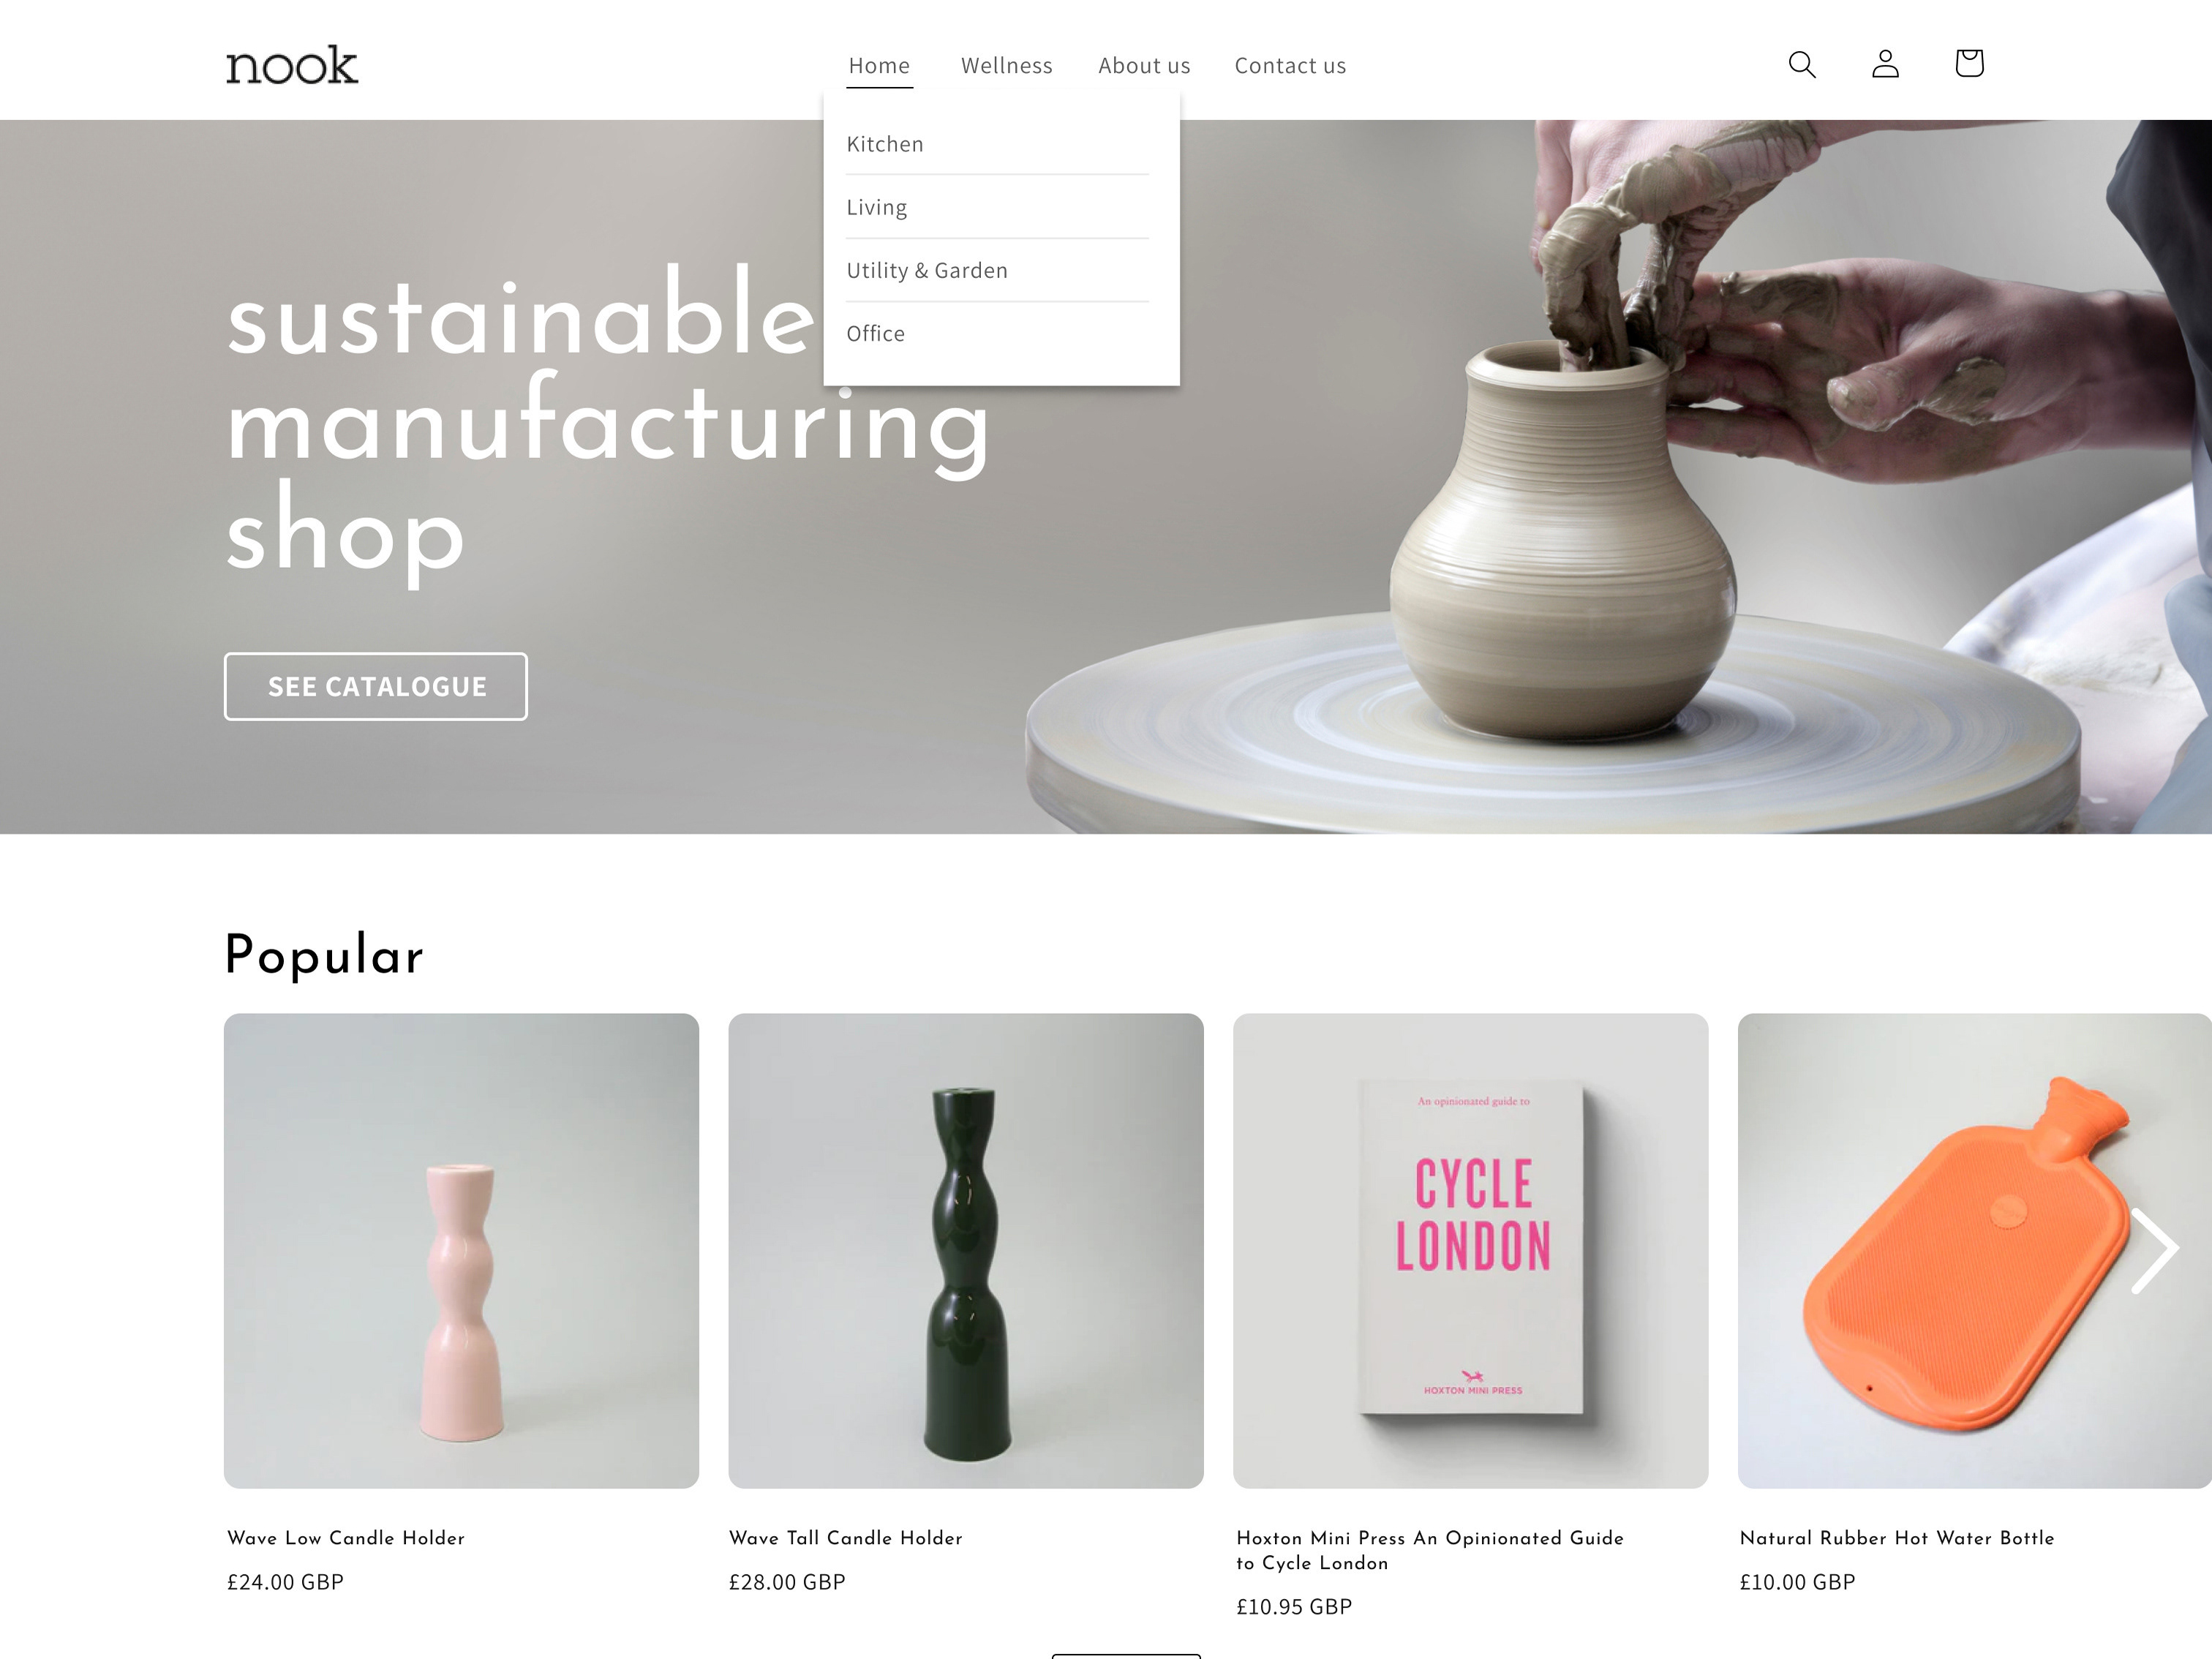Click the account profile icon
The image size is (2212, 1659).
1885,65
